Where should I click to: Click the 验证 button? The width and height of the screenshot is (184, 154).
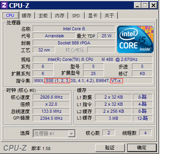point(110,148)
